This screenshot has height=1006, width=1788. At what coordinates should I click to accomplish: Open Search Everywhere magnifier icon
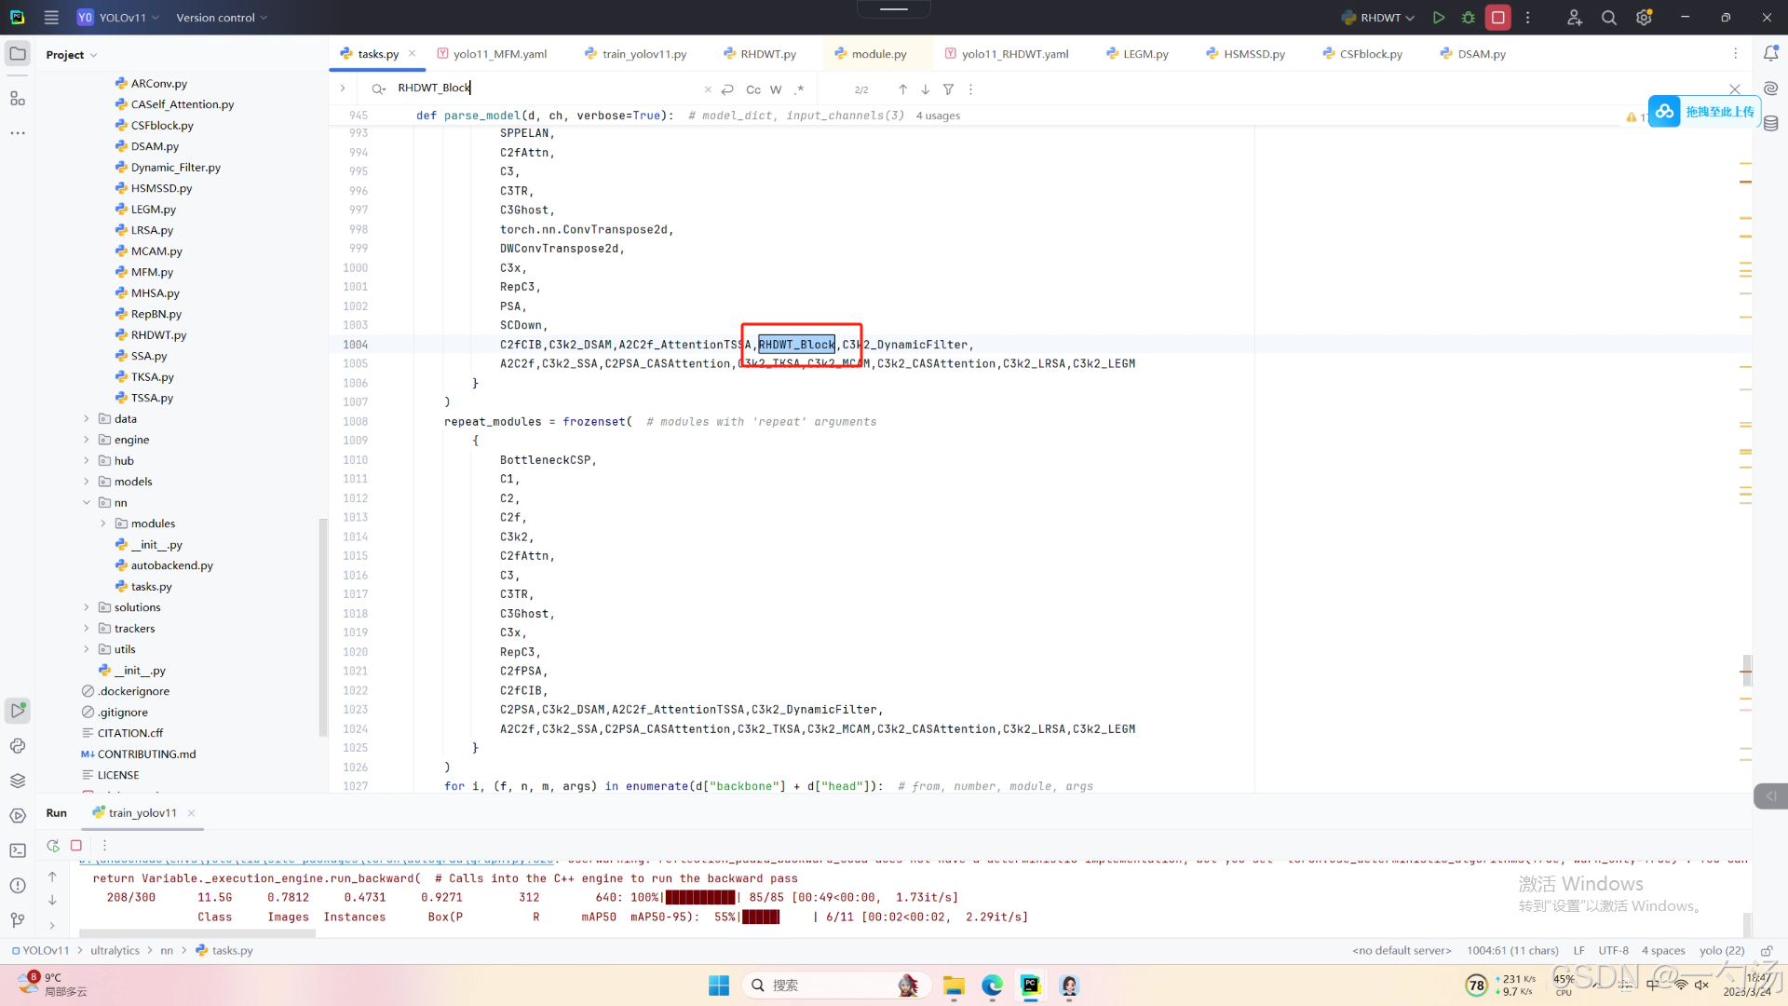(x=1608, y=18)
